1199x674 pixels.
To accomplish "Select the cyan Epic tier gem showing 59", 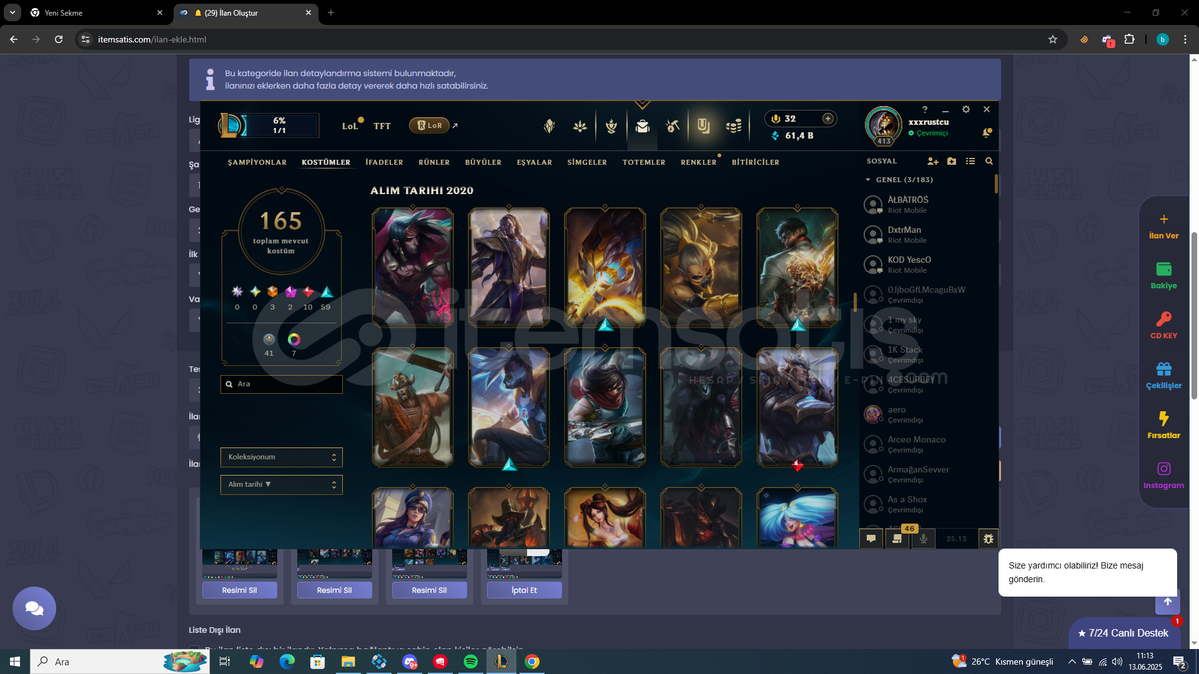I will (x=327, y=292).
